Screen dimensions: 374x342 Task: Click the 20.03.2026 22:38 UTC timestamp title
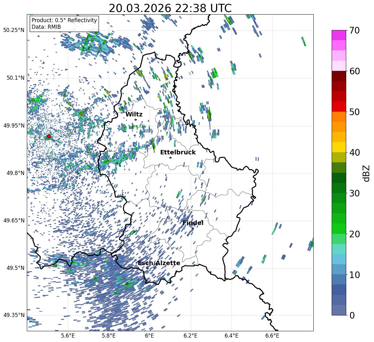[x=170, y=8]
